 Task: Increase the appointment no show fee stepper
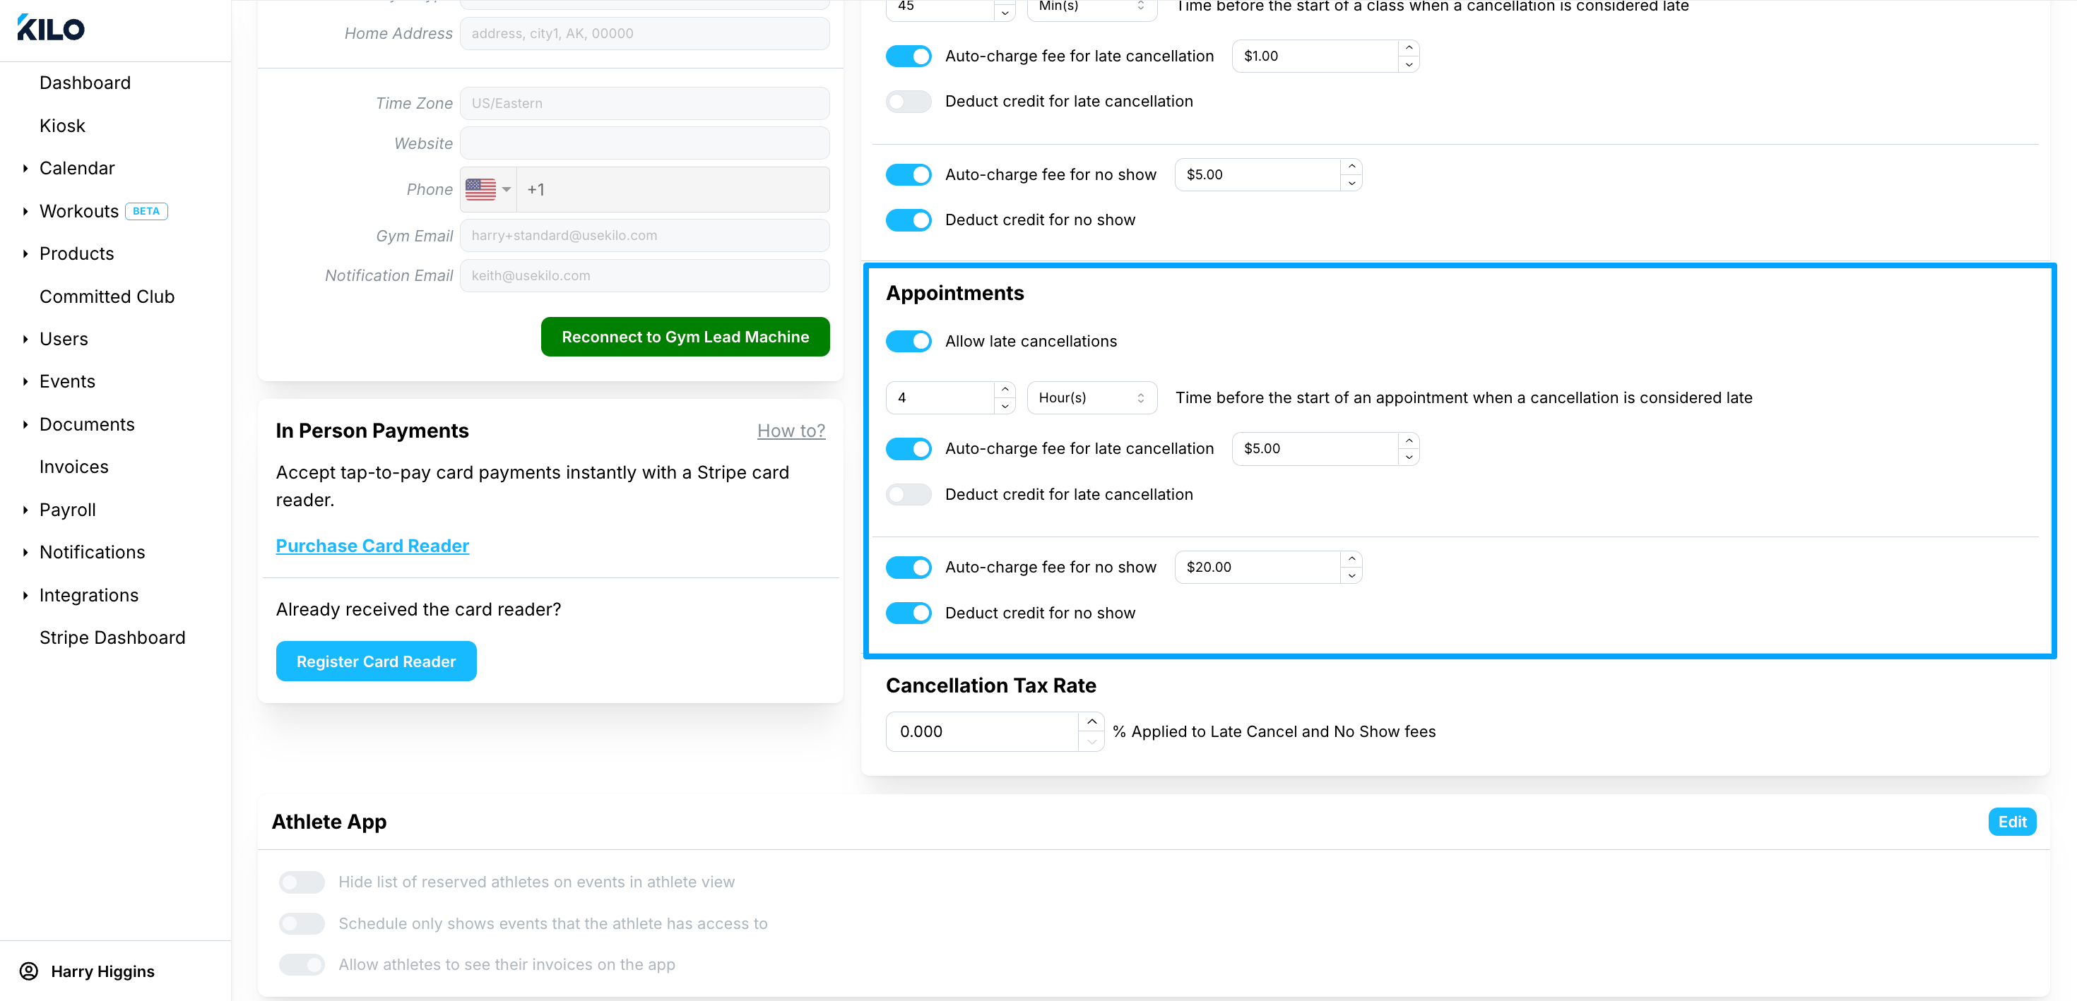[x=1351, y=559]
